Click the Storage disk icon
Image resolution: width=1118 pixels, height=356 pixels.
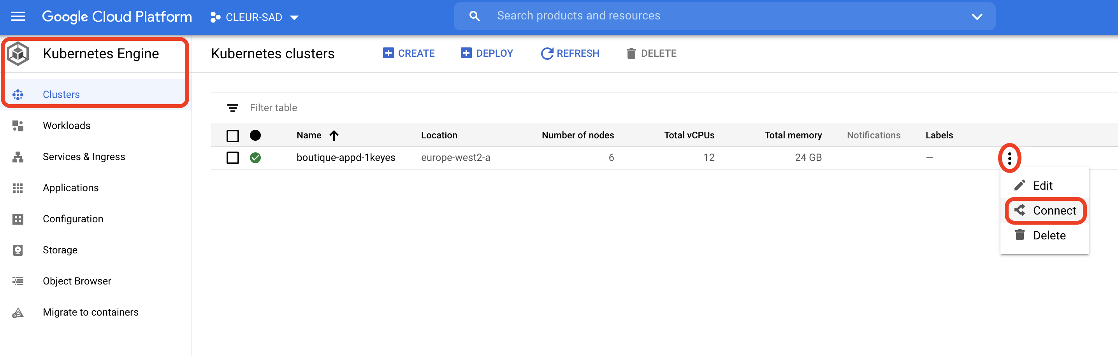point(18,250)
